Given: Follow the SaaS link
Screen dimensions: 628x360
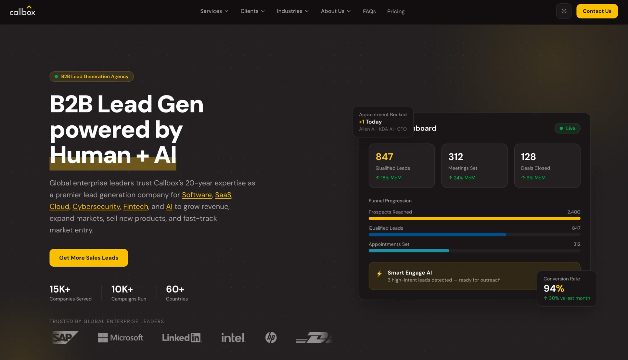Looking at the screenshot, I should pyautogui.click(x=223, y=195).
